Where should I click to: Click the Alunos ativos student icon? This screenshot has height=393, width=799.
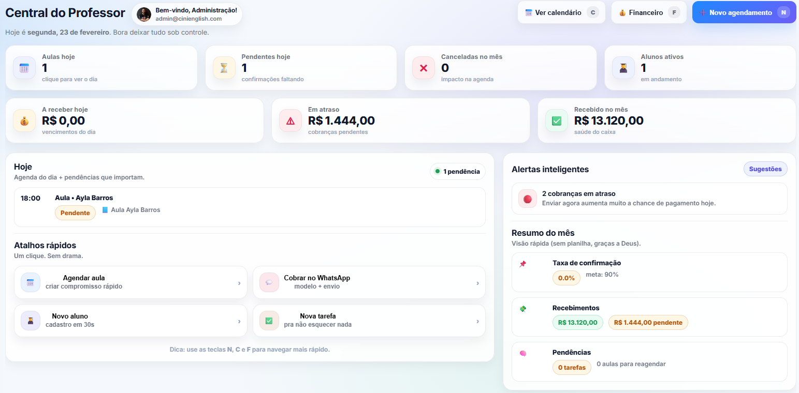tap(623, 68)
